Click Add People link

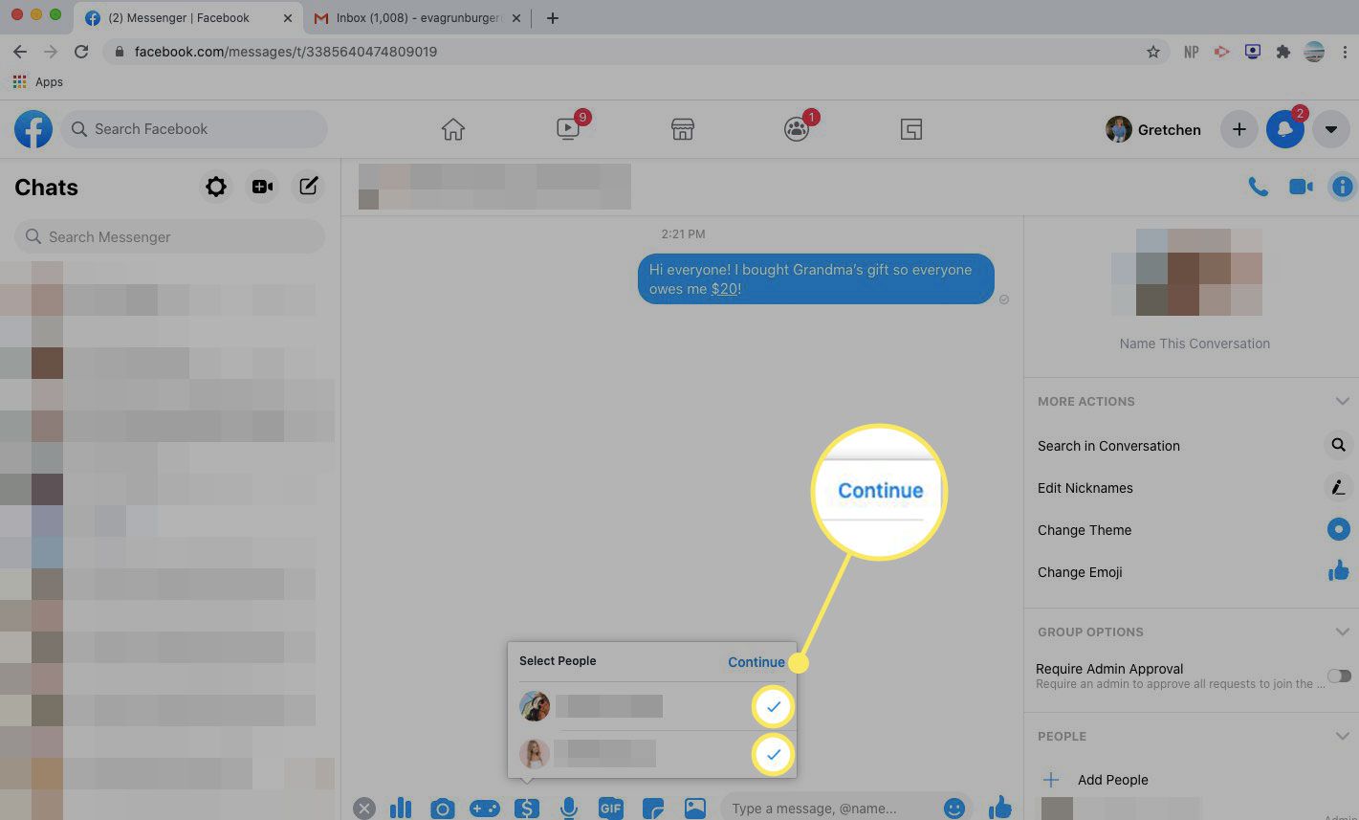1112,780
